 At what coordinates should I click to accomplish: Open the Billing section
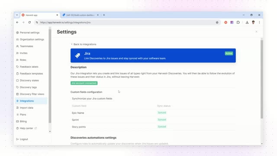pyautogui.click(x=22, y=121)
